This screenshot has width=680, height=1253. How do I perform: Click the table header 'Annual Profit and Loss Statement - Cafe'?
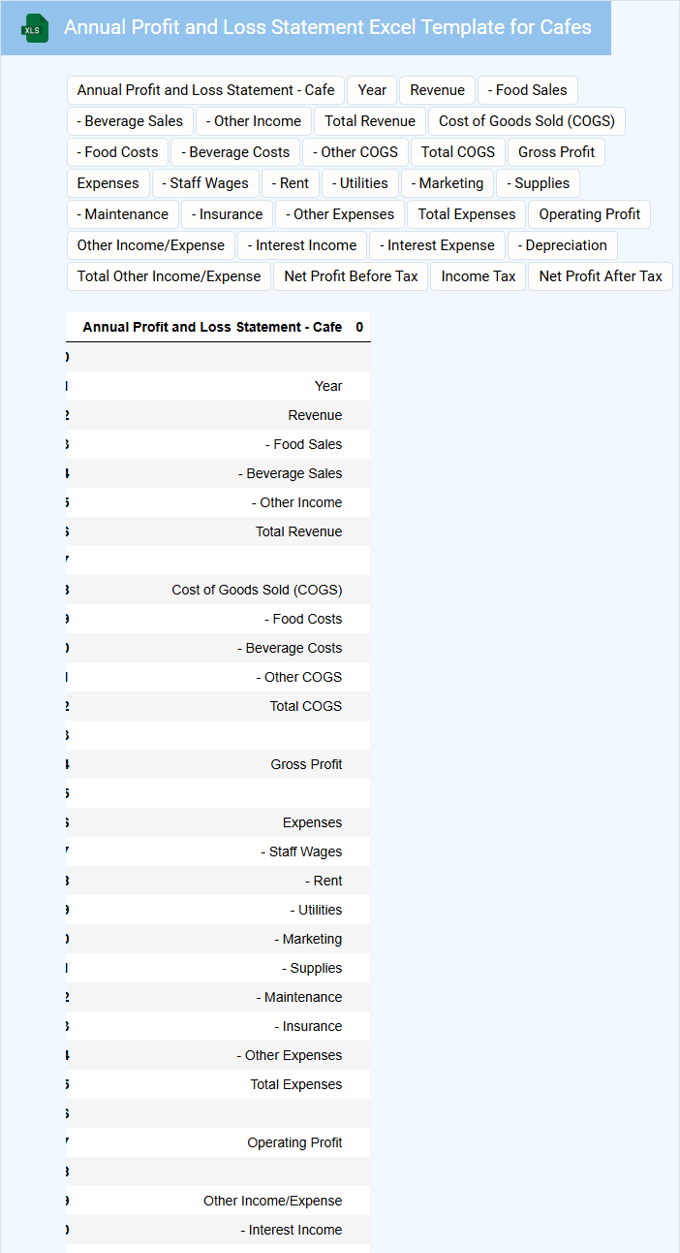[212, 327]
